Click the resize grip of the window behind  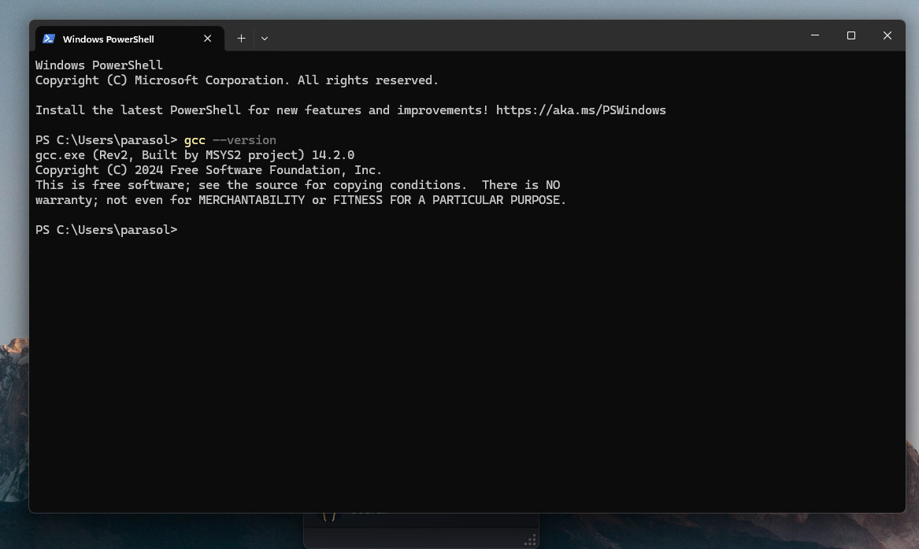click(531, 541)
